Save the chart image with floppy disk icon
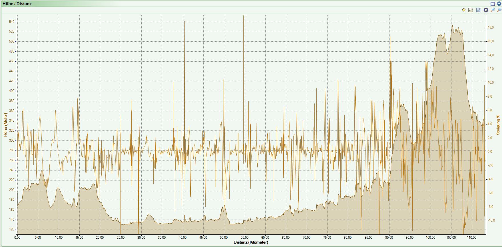The height and width of the screenshot is (247, 502). pyautogui.click(x=478, y=10)
